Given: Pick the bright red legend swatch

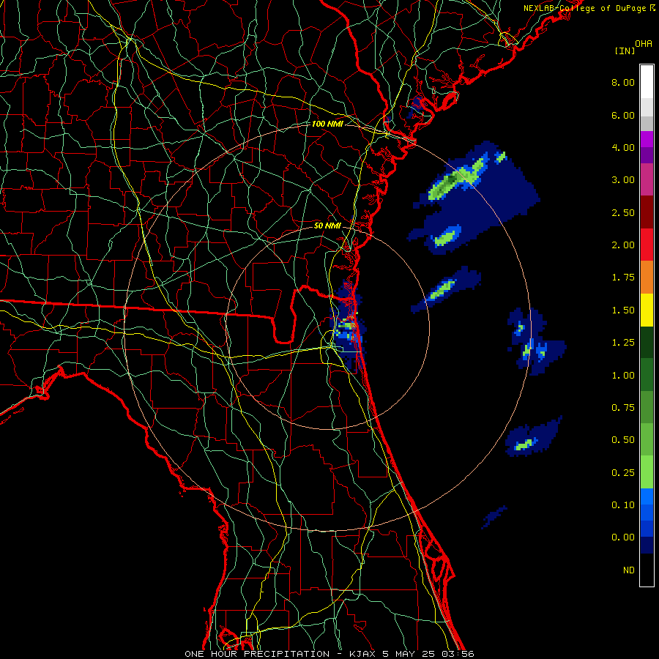Looking at the screenshot, I should [x=647, y=245].
